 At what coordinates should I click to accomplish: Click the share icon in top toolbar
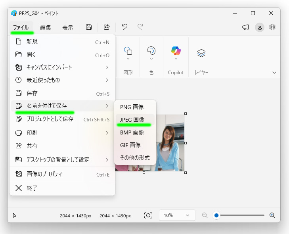point(107,27)
